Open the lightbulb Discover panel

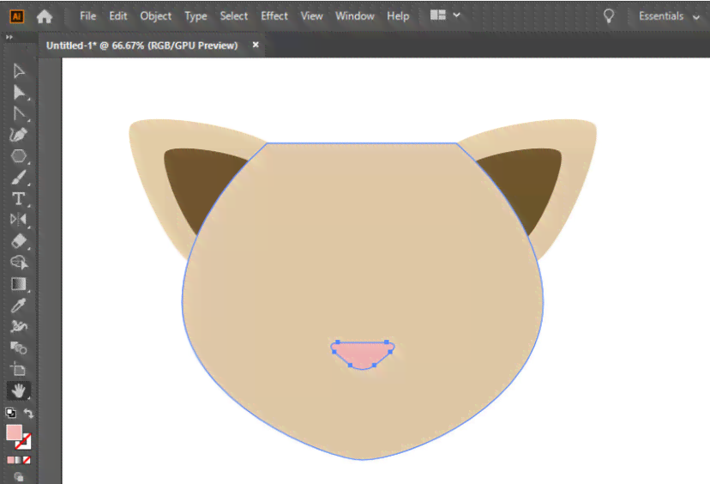click(609, 16)
